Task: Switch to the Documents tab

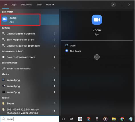Action: click(27, 5)
